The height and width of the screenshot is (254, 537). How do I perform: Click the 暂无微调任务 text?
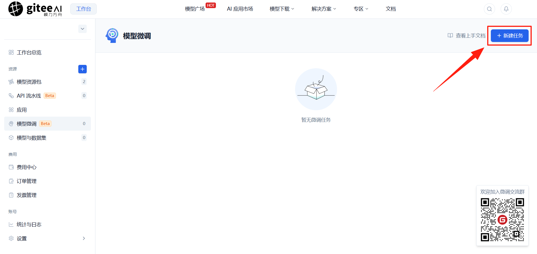click(316, 120)
